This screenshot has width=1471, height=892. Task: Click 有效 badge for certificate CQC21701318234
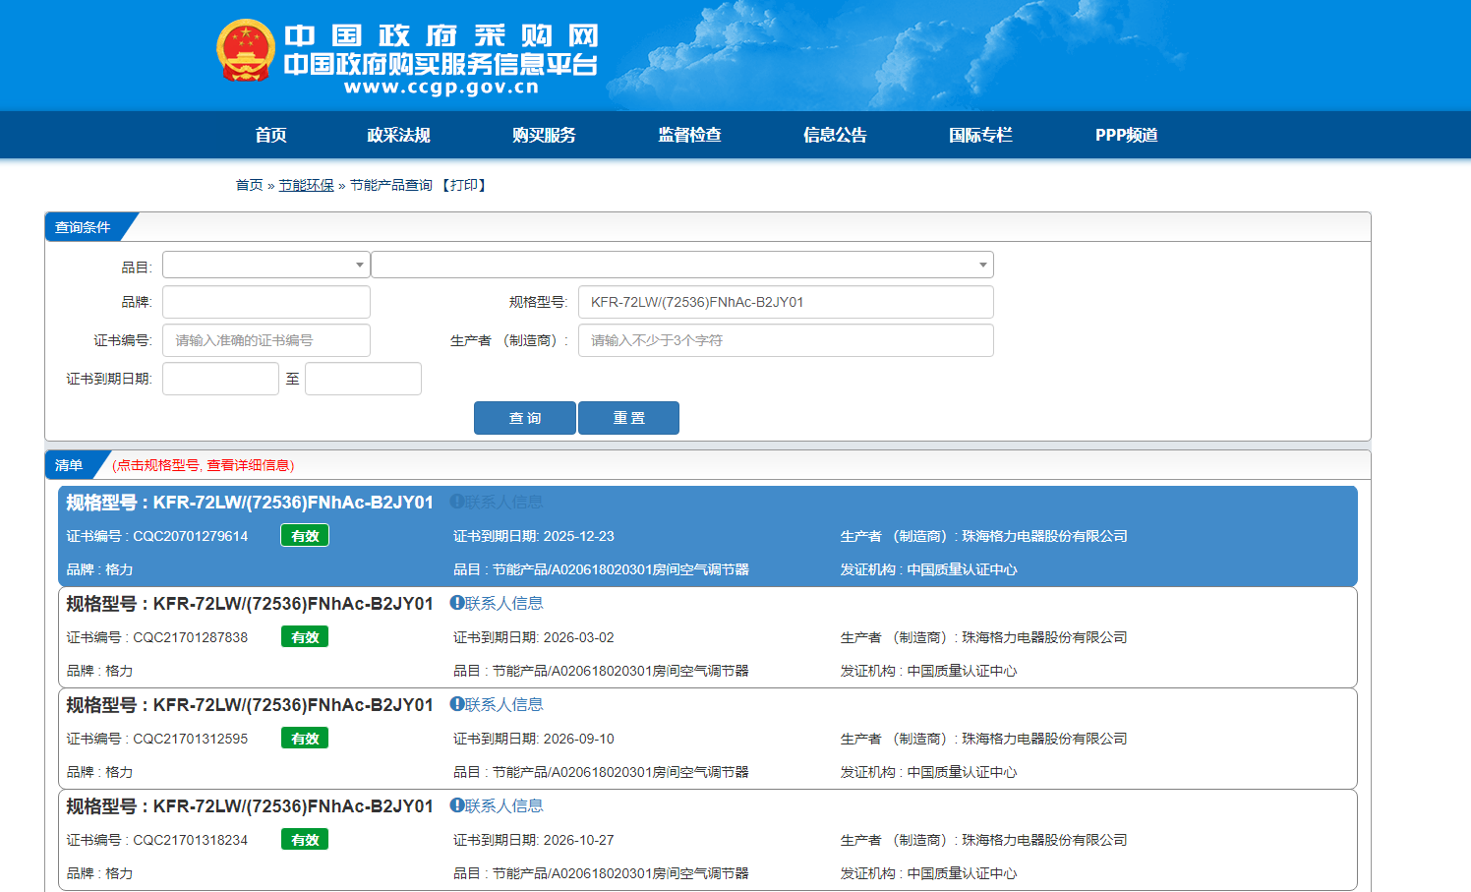(x=305, y=840)
